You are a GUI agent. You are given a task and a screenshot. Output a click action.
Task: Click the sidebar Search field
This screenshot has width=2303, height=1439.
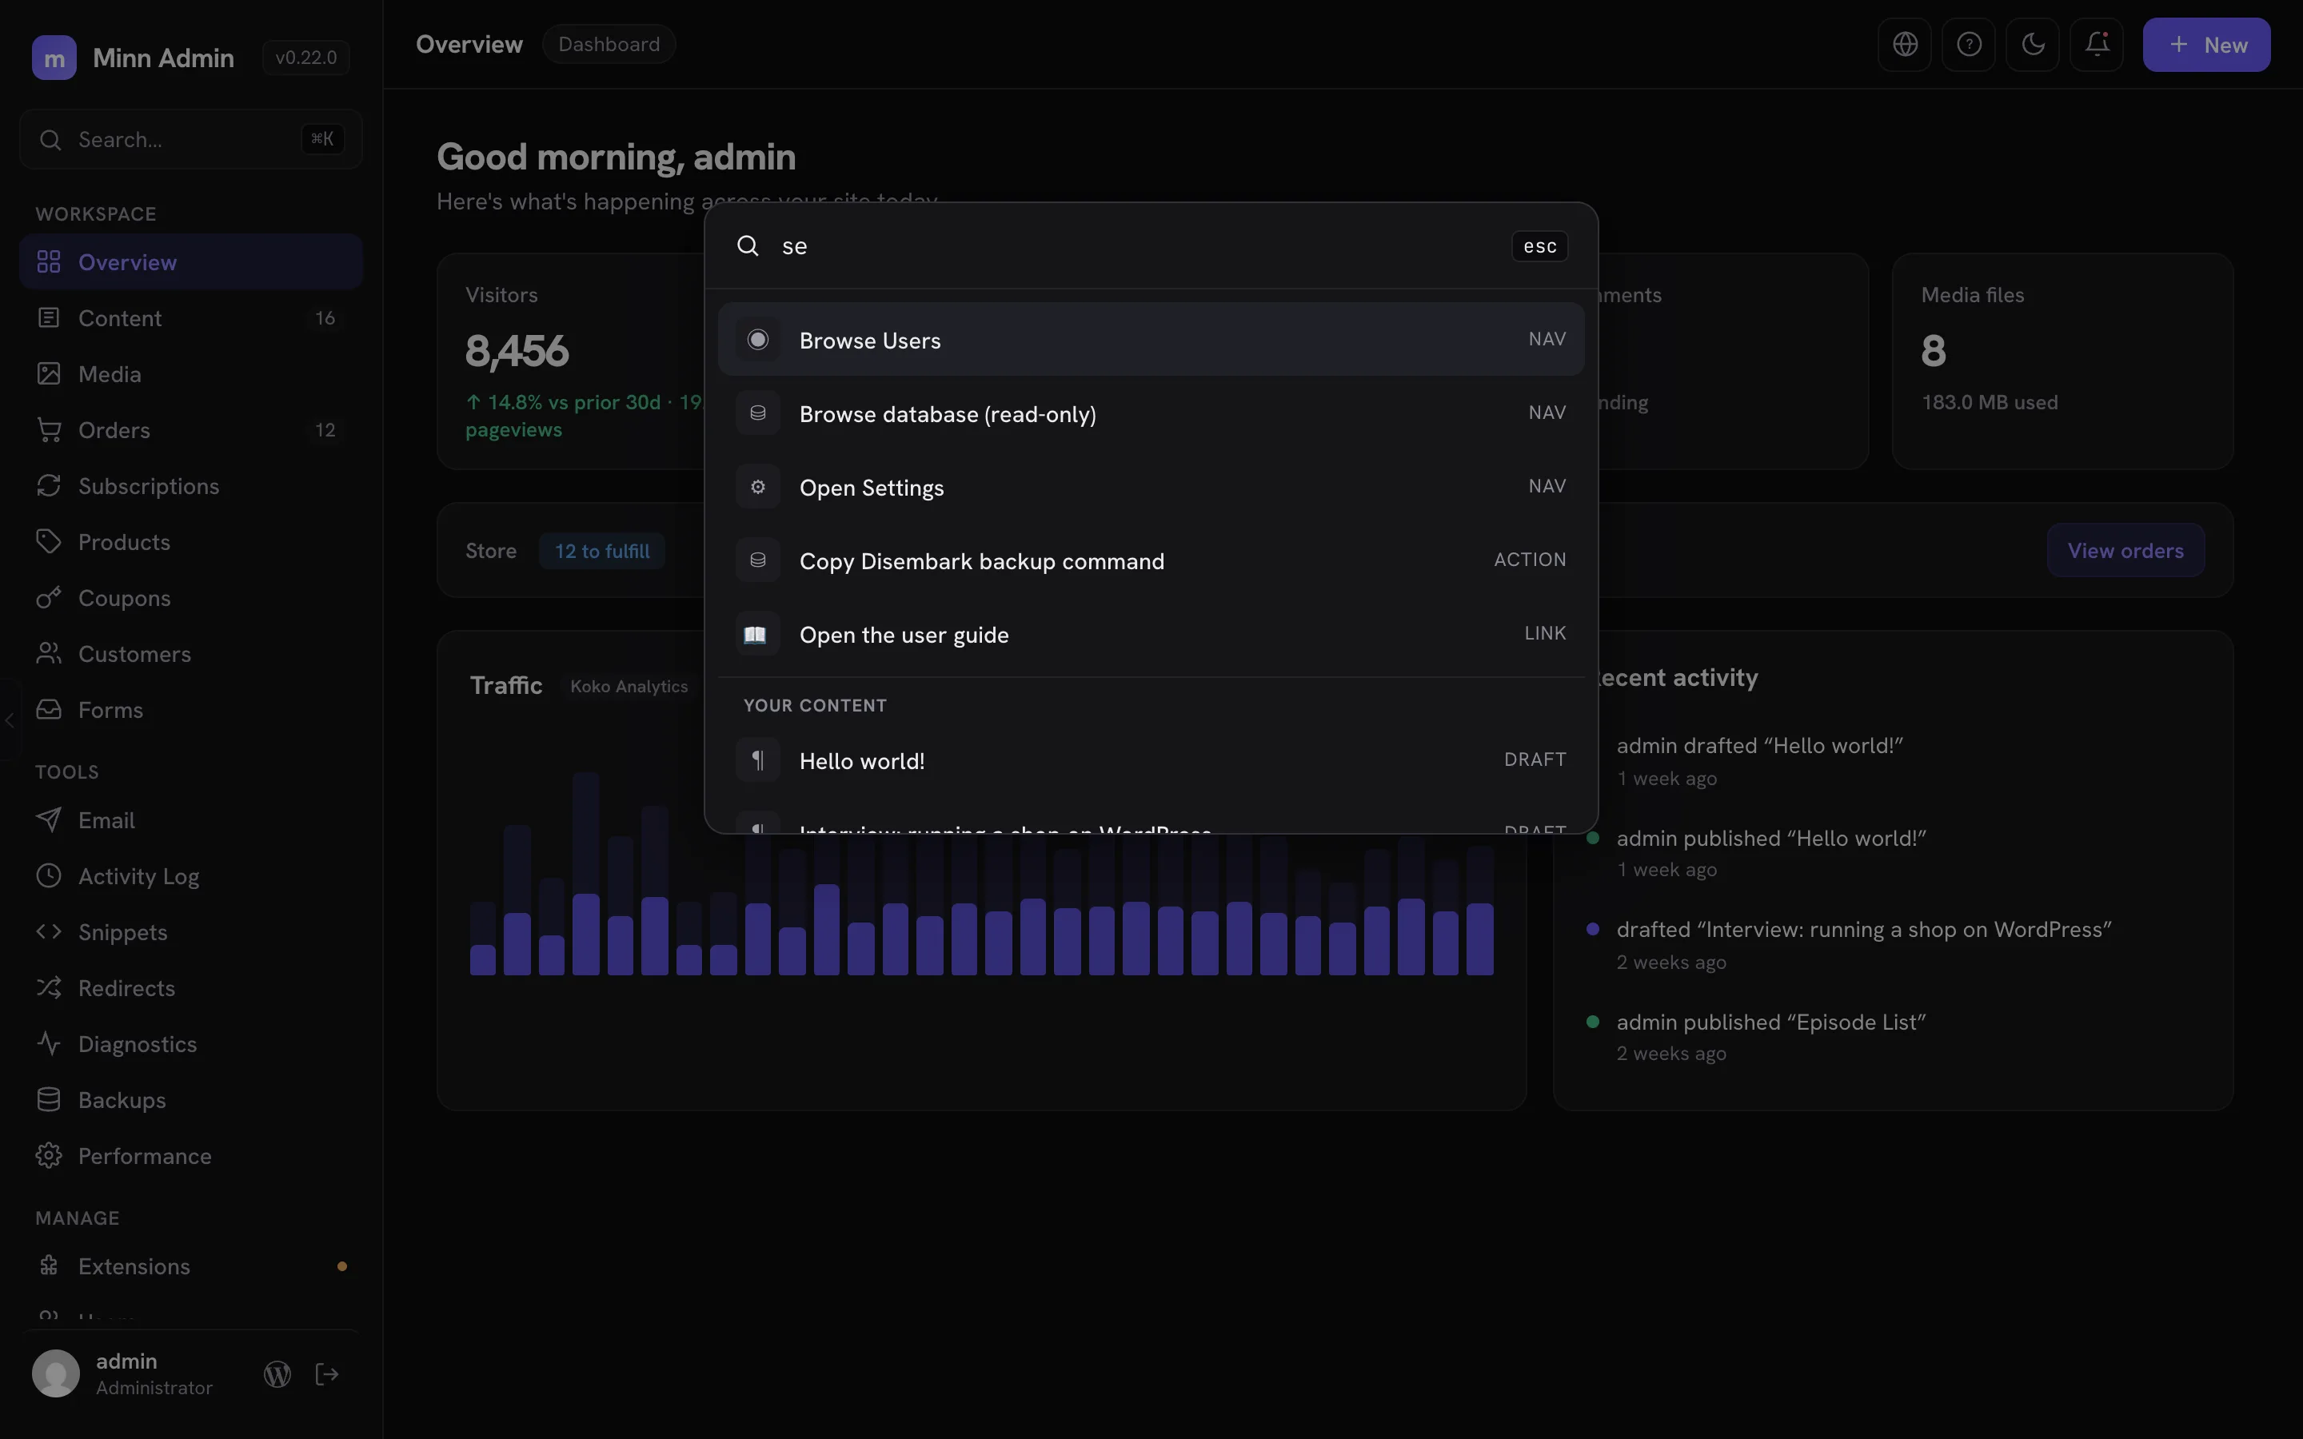pos(190,140)
